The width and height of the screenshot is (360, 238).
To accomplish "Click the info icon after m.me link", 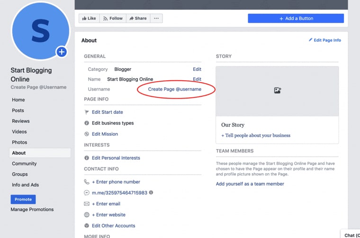I will coord(151,193).
